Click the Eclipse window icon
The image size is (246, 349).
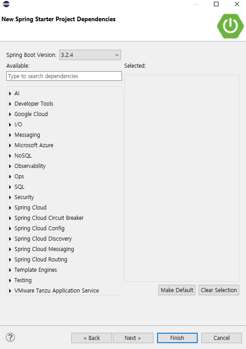point(6,4)
